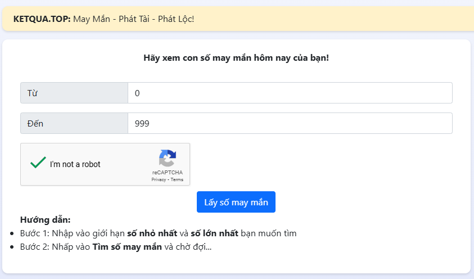Viewport: 474px width, 279px height.
Task: Open the reCAPTCHA Terms link
Action: [177, 180]
